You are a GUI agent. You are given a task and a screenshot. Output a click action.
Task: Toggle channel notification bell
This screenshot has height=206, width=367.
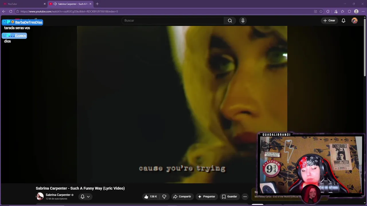pyautogui.click(x=83, y=197)
